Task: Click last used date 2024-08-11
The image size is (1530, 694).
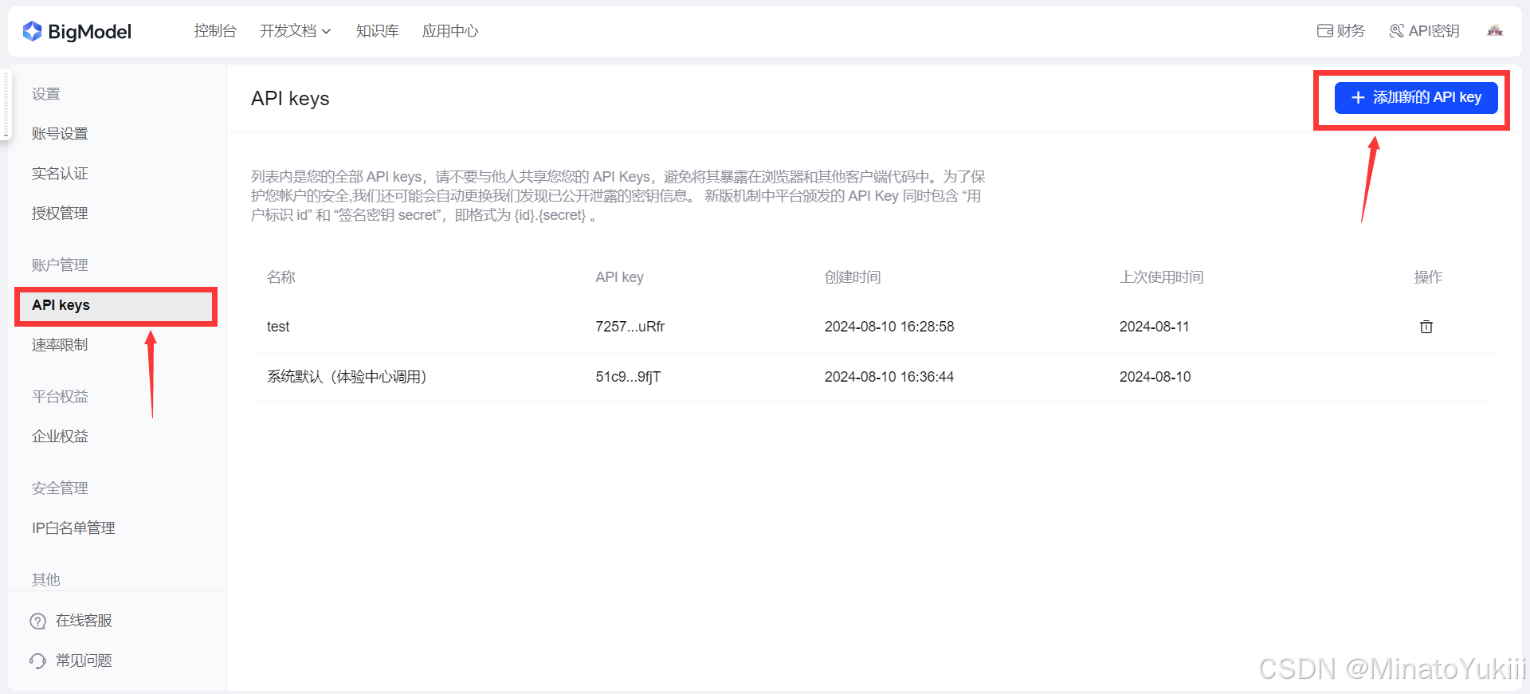Action: click(x=1155, y=327)
